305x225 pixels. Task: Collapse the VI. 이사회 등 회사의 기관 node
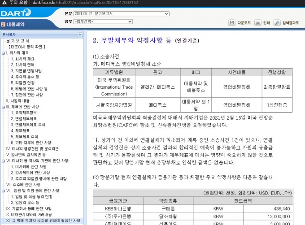click(4, 161)
